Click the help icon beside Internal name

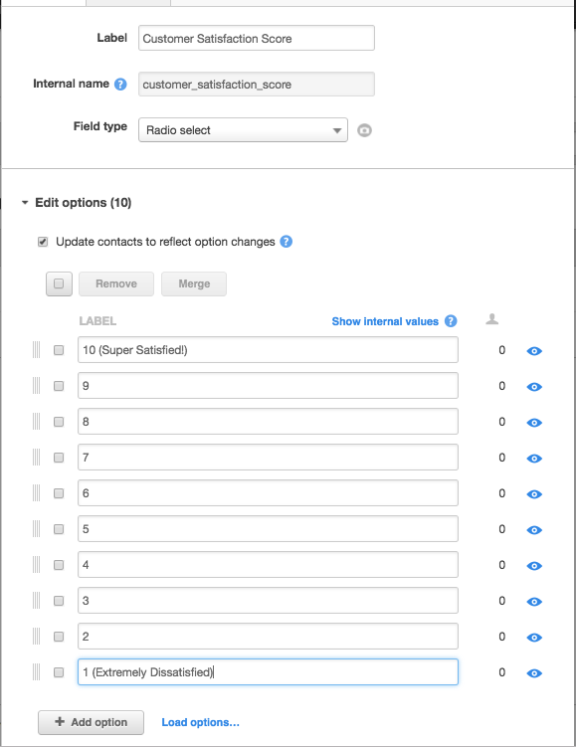pyautogui.click(x=120, y=85)
